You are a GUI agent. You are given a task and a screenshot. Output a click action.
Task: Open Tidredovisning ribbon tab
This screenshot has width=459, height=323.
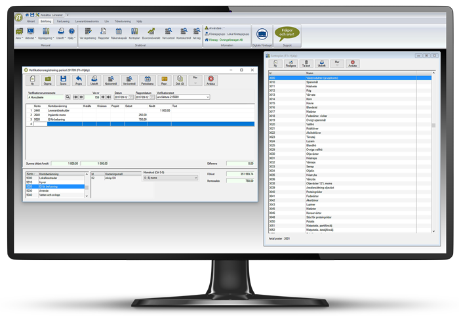(x=122, y=21)
